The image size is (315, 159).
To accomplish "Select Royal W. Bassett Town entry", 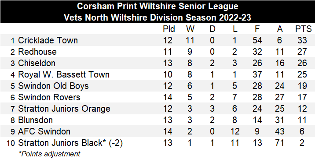I will 64,74.
